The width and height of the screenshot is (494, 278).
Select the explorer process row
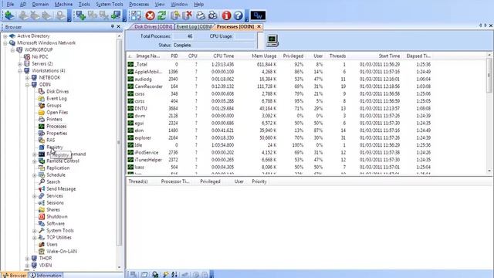click(280, 137)
